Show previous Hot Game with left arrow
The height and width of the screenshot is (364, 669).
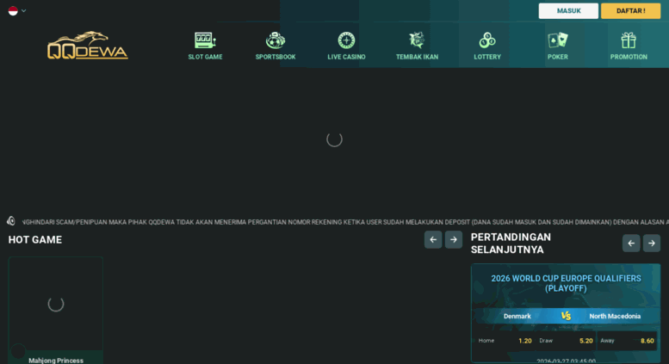(x=433, y=239)
